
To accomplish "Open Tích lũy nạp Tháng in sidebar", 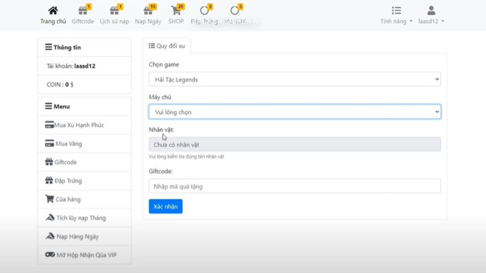I will point(81,218).
